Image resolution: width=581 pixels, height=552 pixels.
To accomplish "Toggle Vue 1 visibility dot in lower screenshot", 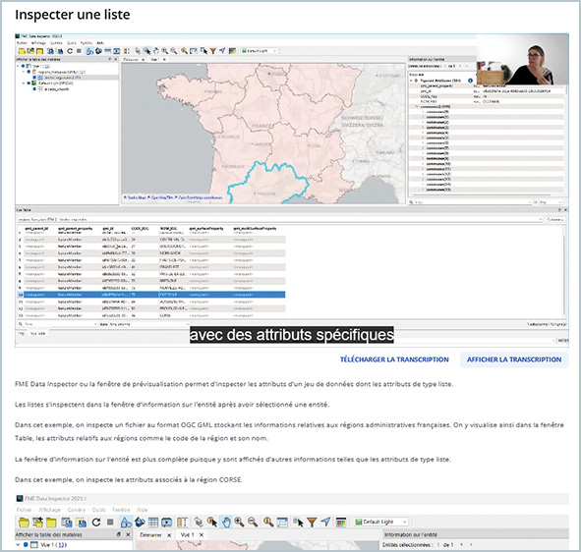I will tap(26, 544).
